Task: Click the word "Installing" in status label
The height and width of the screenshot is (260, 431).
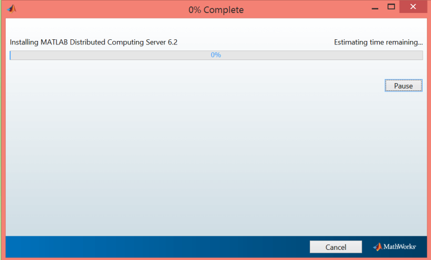Action: click(x=24, y=42)
